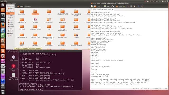Expand the Open recent files arrow
This screenshot has height=95, width=169.
(102, 6)
